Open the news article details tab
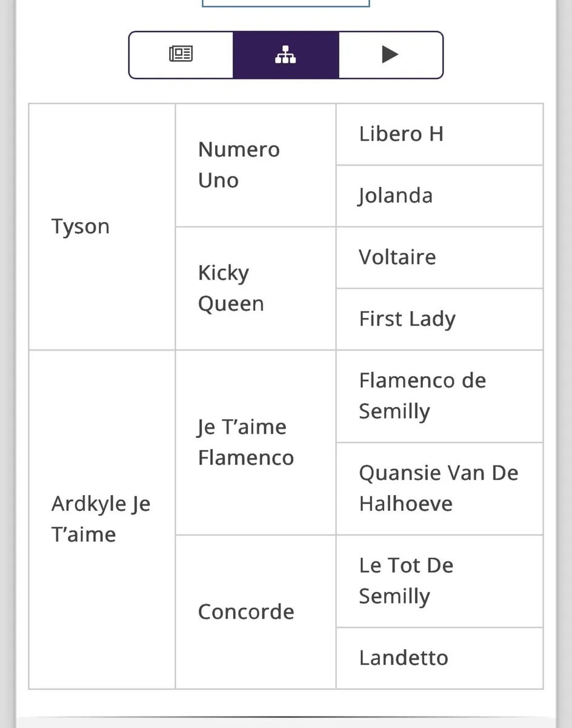Screen dimensions: 572x728 point(181,55)
